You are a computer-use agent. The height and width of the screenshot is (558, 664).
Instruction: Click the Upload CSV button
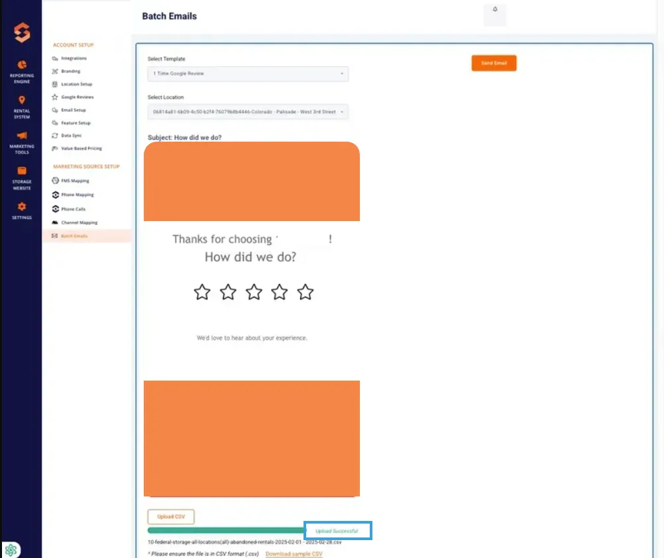pos(171,516)
